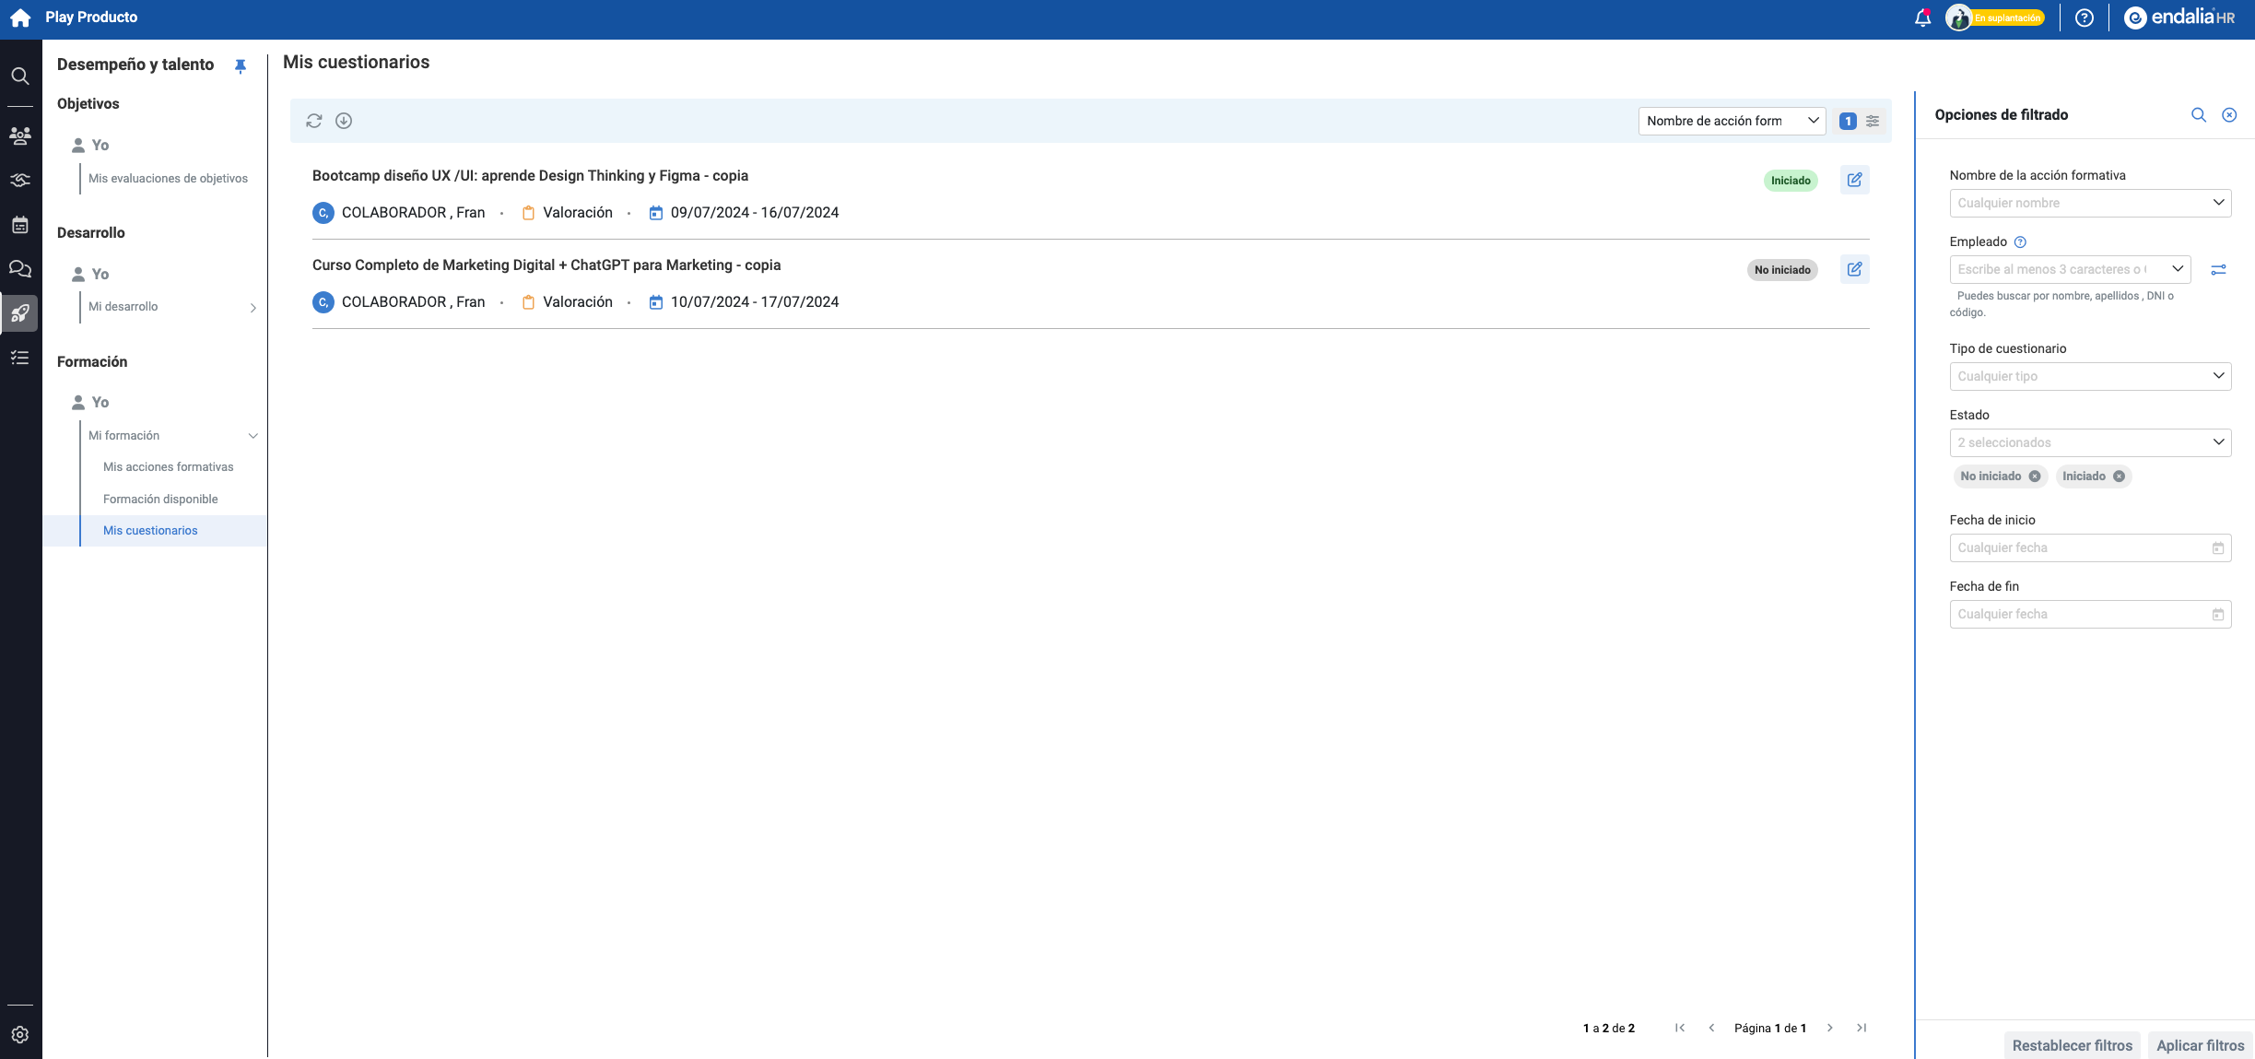This screenshot has height=1059, width=2255.
Task: Click Aplicar filtros button
Action: tap(2200, 1045)
